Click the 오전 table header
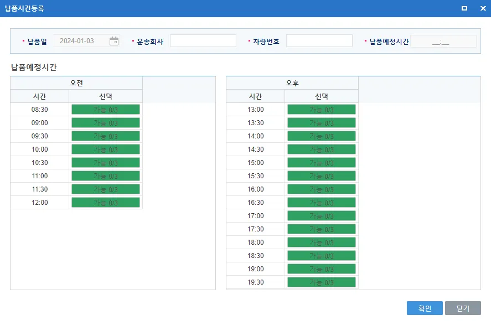The width and height of the screenshot is (491, 325). click(x=76, y=83)
